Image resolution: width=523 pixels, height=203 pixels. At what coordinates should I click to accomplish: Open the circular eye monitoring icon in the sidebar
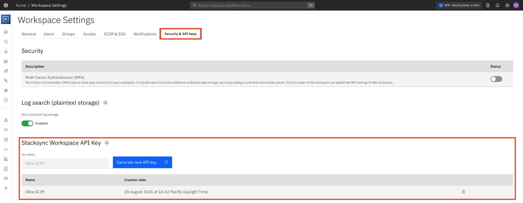(6, 91)
